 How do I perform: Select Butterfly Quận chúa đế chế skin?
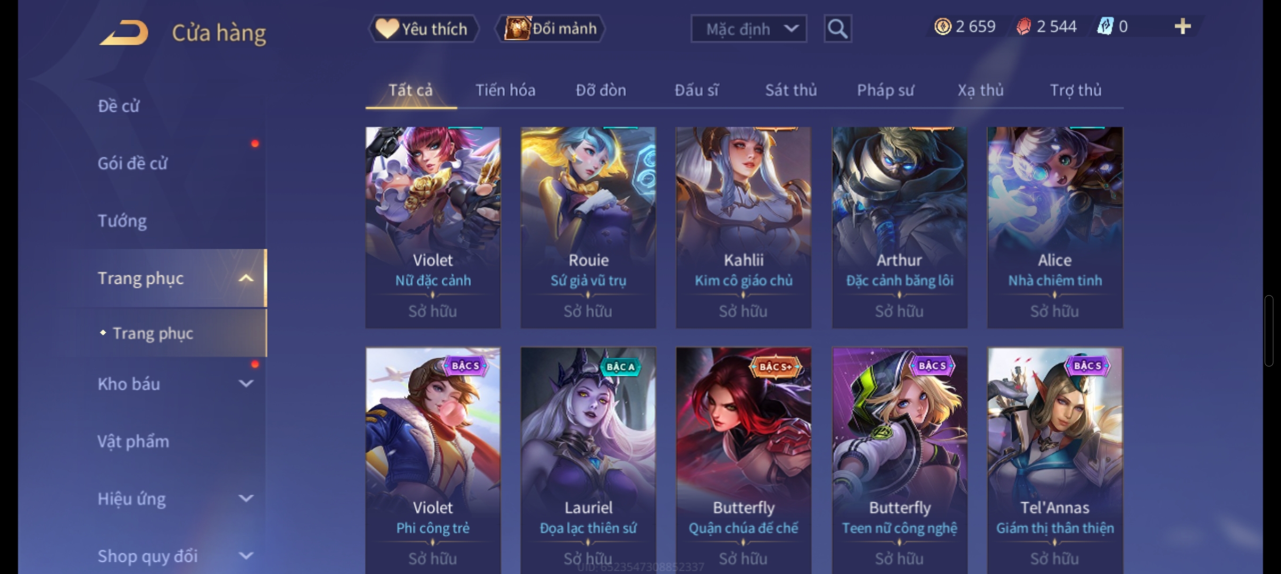click(x=743, y=460)
